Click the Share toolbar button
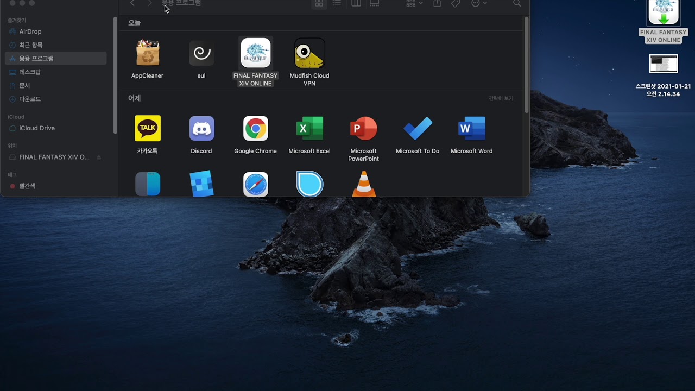This screenshot has height=391, width=695. pyautogui.click(x=437, y=3)
